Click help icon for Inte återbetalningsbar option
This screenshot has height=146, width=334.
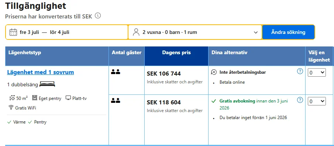click(300, 71)
